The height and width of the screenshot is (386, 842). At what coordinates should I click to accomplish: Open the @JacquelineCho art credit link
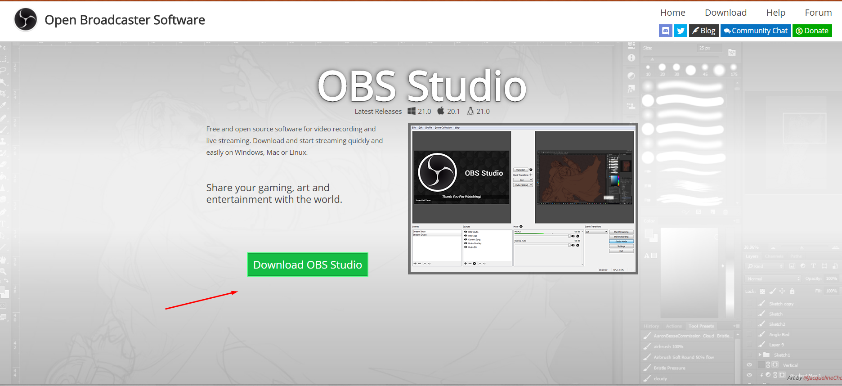coord(823,378)
